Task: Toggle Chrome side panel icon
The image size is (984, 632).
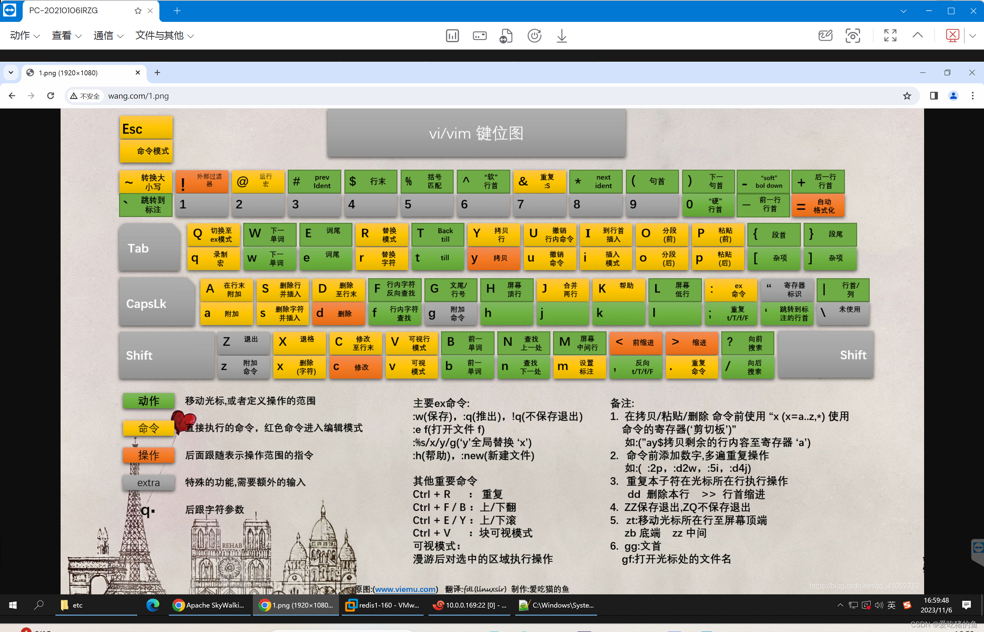Action: (934, 96)
